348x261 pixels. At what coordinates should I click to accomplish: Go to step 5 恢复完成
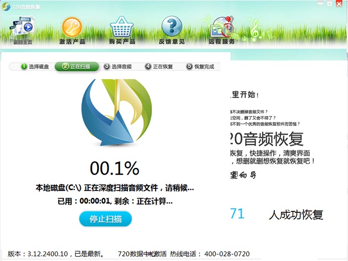pyautogui.click(x=200, y=67)
